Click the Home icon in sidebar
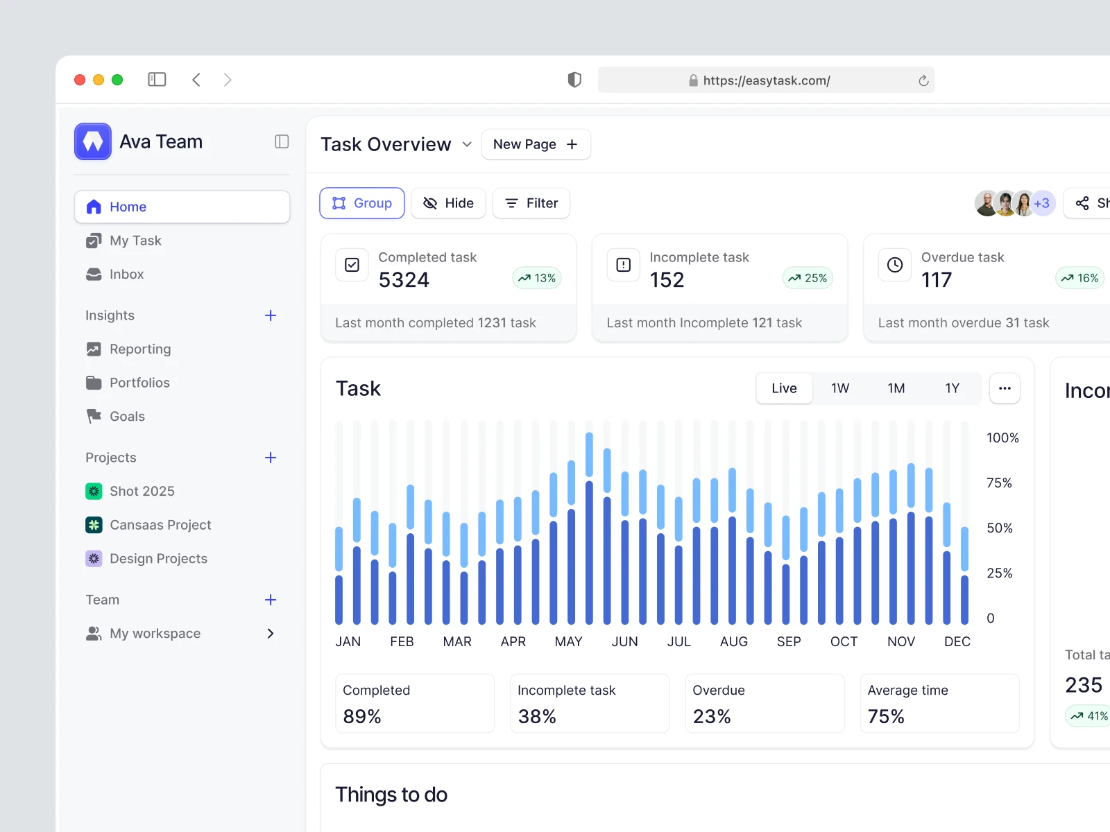This screenshot has height=832, width=1110. 94,207
